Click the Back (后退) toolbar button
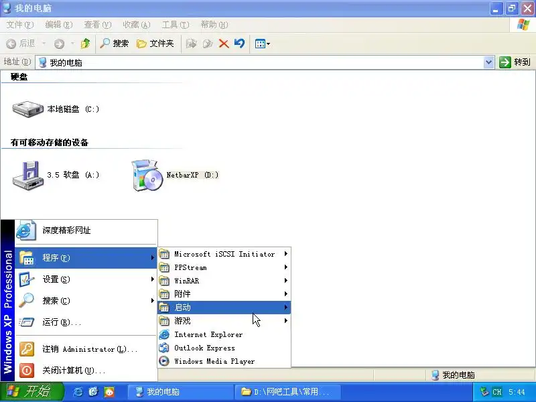Viewport: 536px width, 402px height. tap(21, 44)
